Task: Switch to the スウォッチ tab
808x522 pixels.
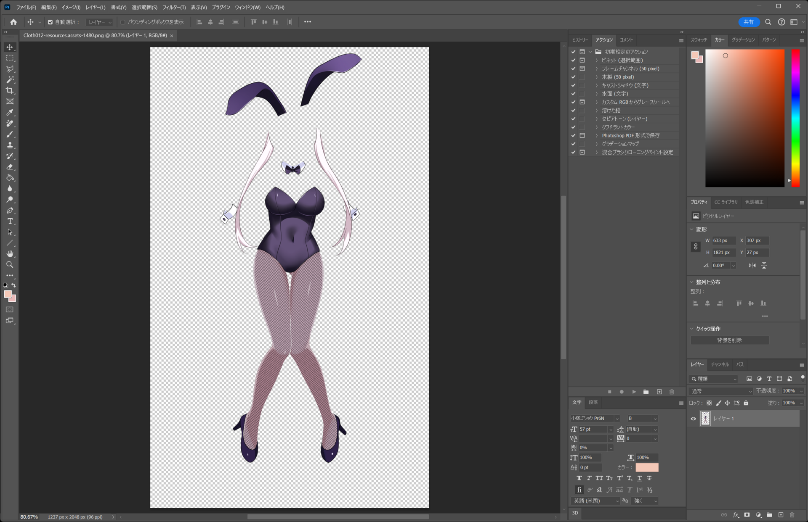Action: pos(699,40)
